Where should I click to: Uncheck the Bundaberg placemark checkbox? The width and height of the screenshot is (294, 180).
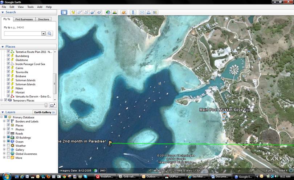(x=8, y=55)
